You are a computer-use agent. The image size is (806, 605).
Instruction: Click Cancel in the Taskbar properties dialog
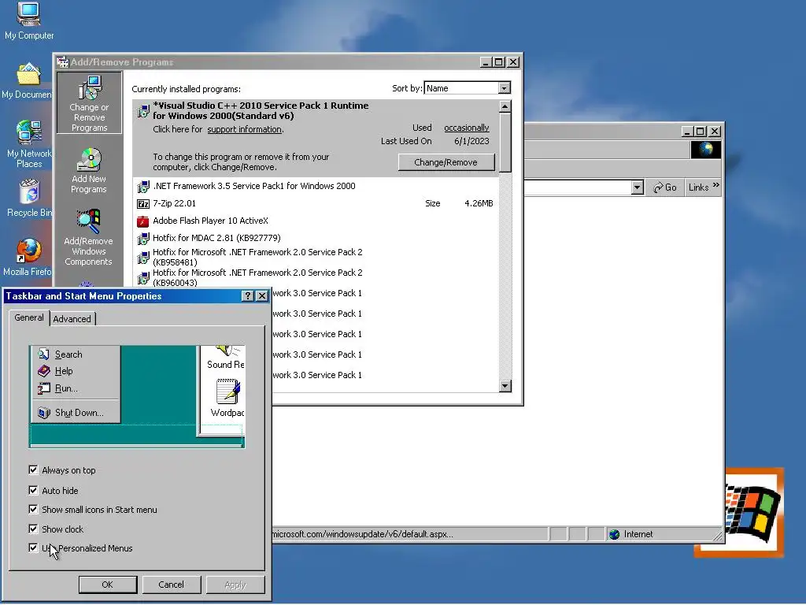pyautogui.click(x=171, y=585)
